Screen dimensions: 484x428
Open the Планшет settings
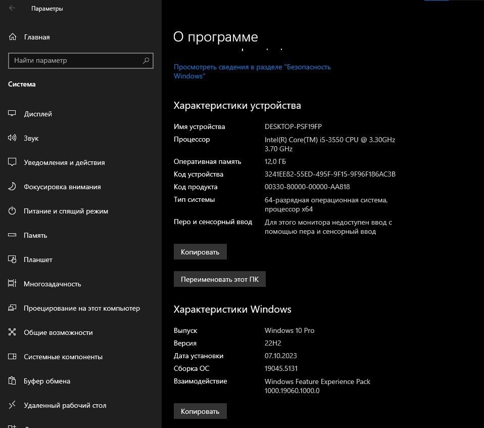coord(81,260)
